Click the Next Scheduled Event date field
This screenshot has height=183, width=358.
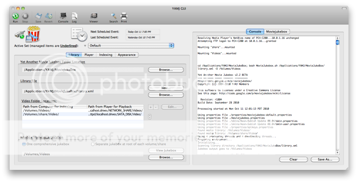143,32
